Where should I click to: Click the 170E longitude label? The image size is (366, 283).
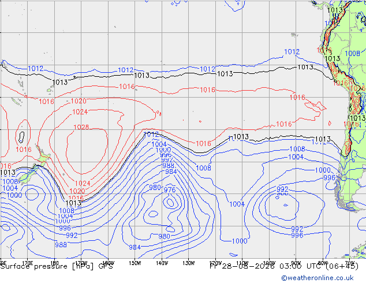pyautogui.click(x=28, y=263)
